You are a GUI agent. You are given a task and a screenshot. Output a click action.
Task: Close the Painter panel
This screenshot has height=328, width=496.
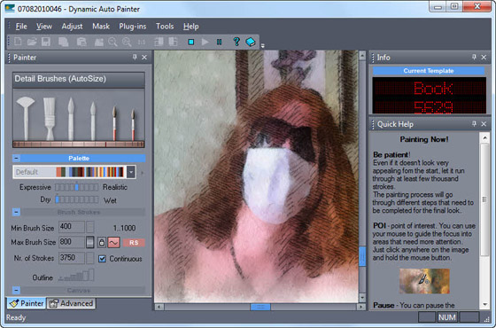pyautogui.click(x=144, y=58)
